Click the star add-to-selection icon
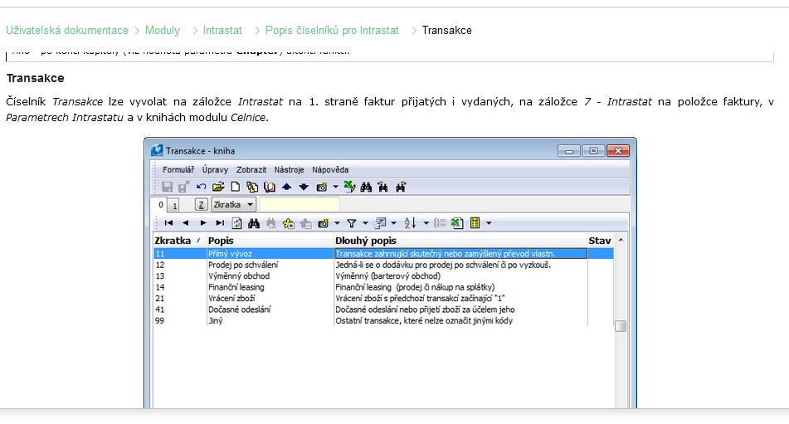The height and width of the screenshot is (424, 789). 289,223
